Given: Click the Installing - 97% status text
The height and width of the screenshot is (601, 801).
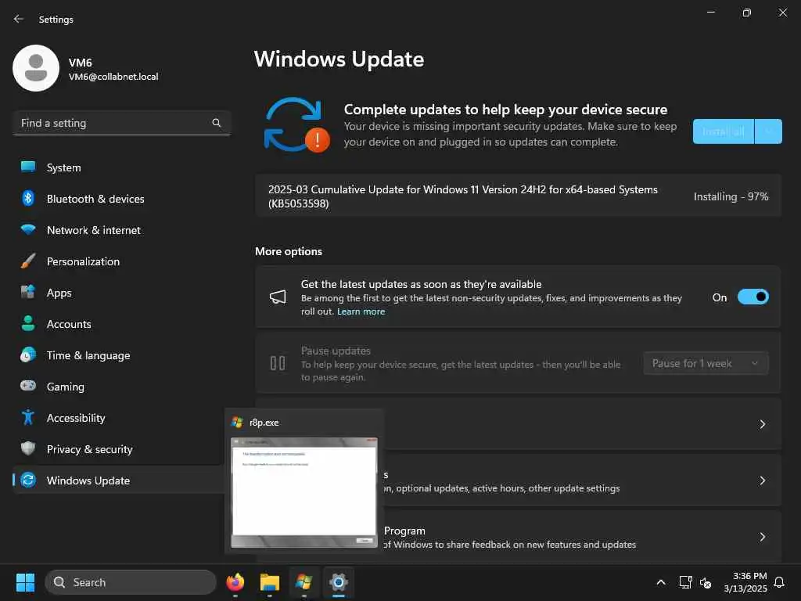Looking at the screenshot, I should point(731,196).
